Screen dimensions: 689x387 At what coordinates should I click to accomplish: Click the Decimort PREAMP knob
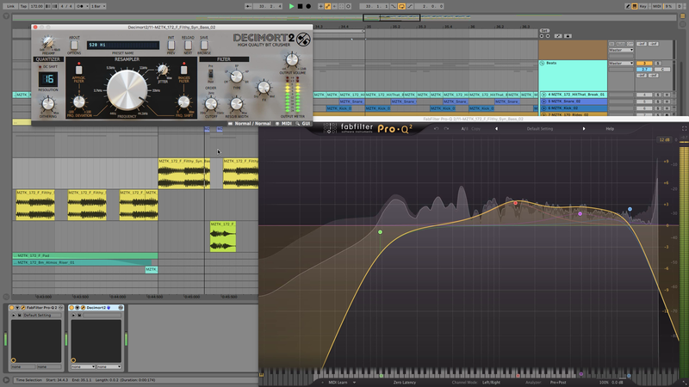(x=48, y=43)
